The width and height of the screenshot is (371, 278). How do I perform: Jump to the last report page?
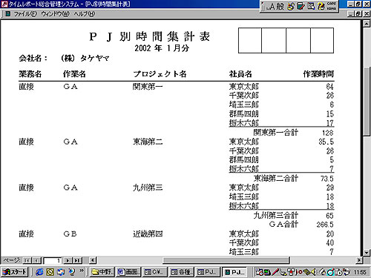[x=77, y=260]
